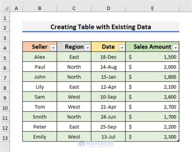Select row 13 header

click(x=5, y=138)
